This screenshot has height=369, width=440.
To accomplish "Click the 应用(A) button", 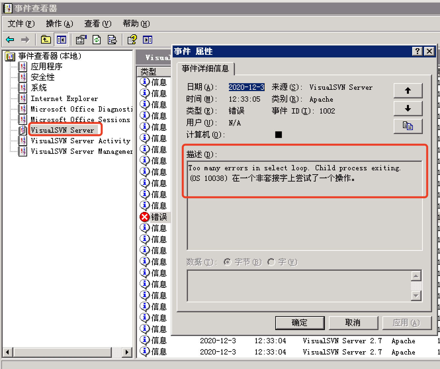I will click(x=407, y=323).
